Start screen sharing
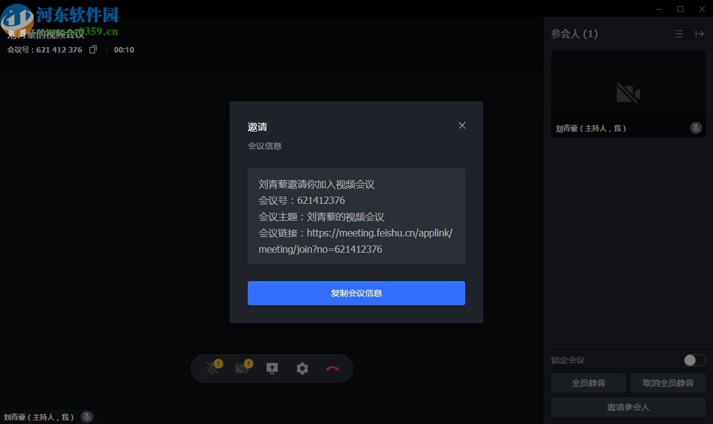The width and height of the screenshot is (713, 424). 272,368
